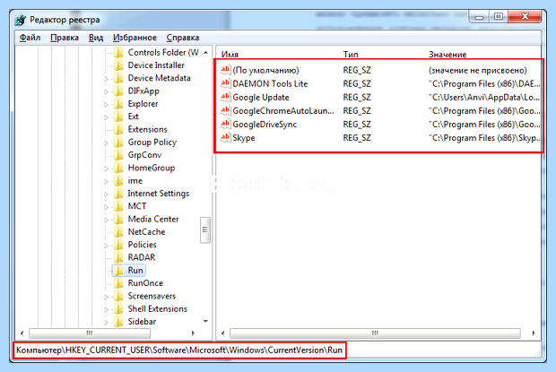Select the Sidebar key
The height and width of the screenshot is (372, 556).
click(142, 321)
